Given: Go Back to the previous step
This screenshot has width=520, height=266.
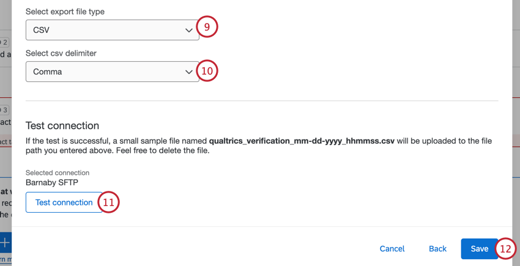Looking at the screenshot, I should click(438, 249).
